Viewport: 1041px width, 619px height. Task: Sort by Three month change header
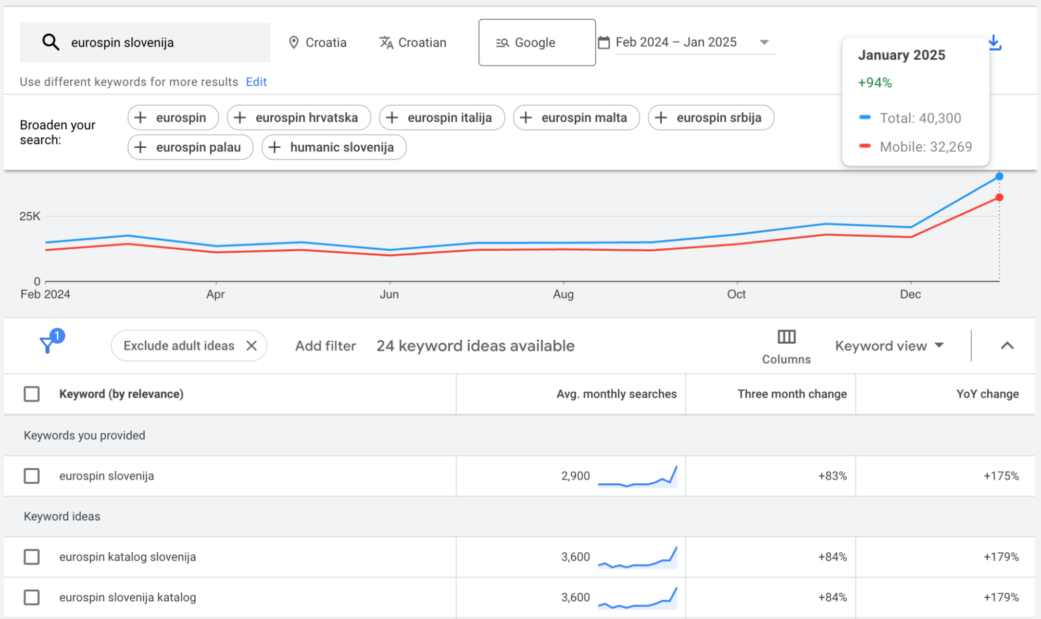pos(792,394)
